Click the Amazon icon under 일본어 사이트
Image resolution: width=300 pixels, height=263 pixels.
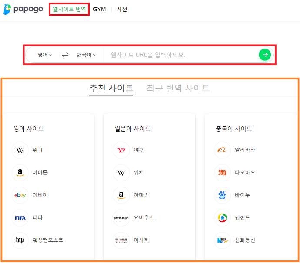click(121, 195)
